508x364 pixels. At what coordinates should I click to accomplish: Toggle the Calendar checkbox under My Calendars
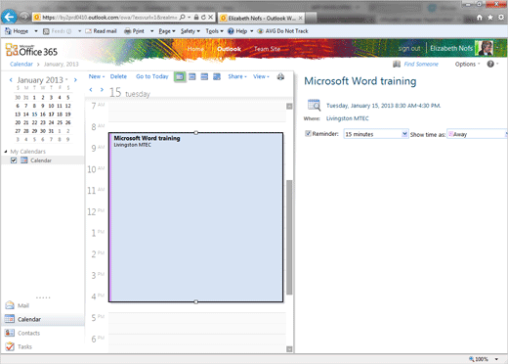tap(14, 160)
